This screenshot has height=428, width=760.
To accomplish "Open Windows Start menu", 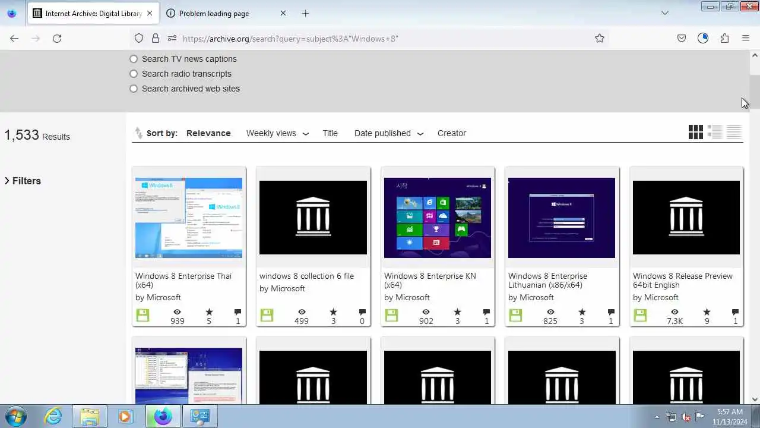I will pos(15,416).
